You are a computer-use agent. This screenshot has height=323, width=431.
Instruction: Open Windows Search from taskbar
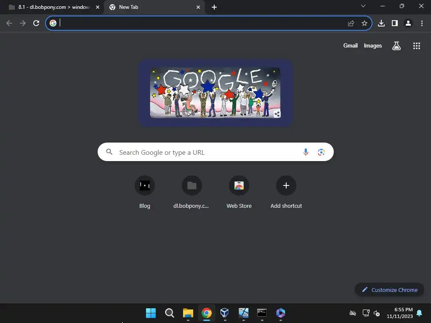169,313
